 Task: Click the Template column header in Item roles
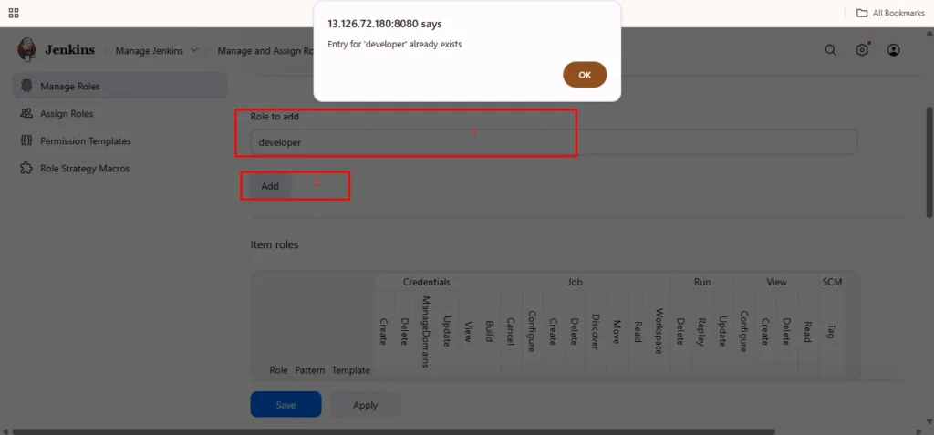(x=350, y=370)
